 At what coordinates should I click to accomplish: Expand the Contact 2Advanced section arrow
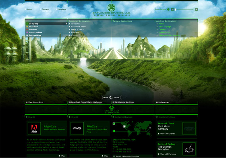pos(113,117)
